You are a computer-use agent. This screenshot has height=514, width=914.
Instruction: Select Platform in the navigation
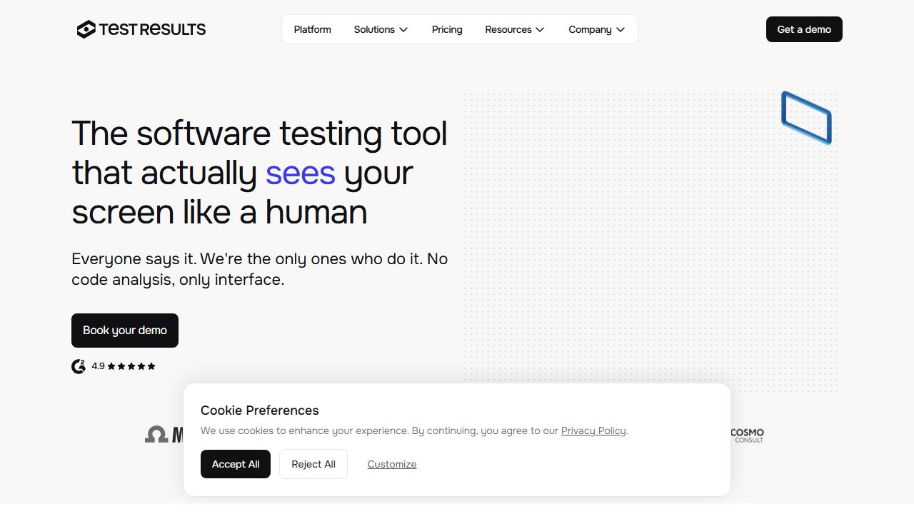[x=312, y=29]
